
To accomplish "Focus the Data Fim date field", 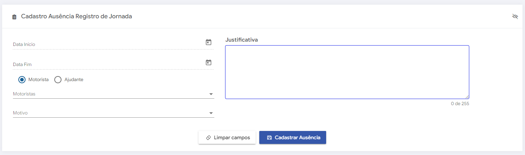I will 108,64.
